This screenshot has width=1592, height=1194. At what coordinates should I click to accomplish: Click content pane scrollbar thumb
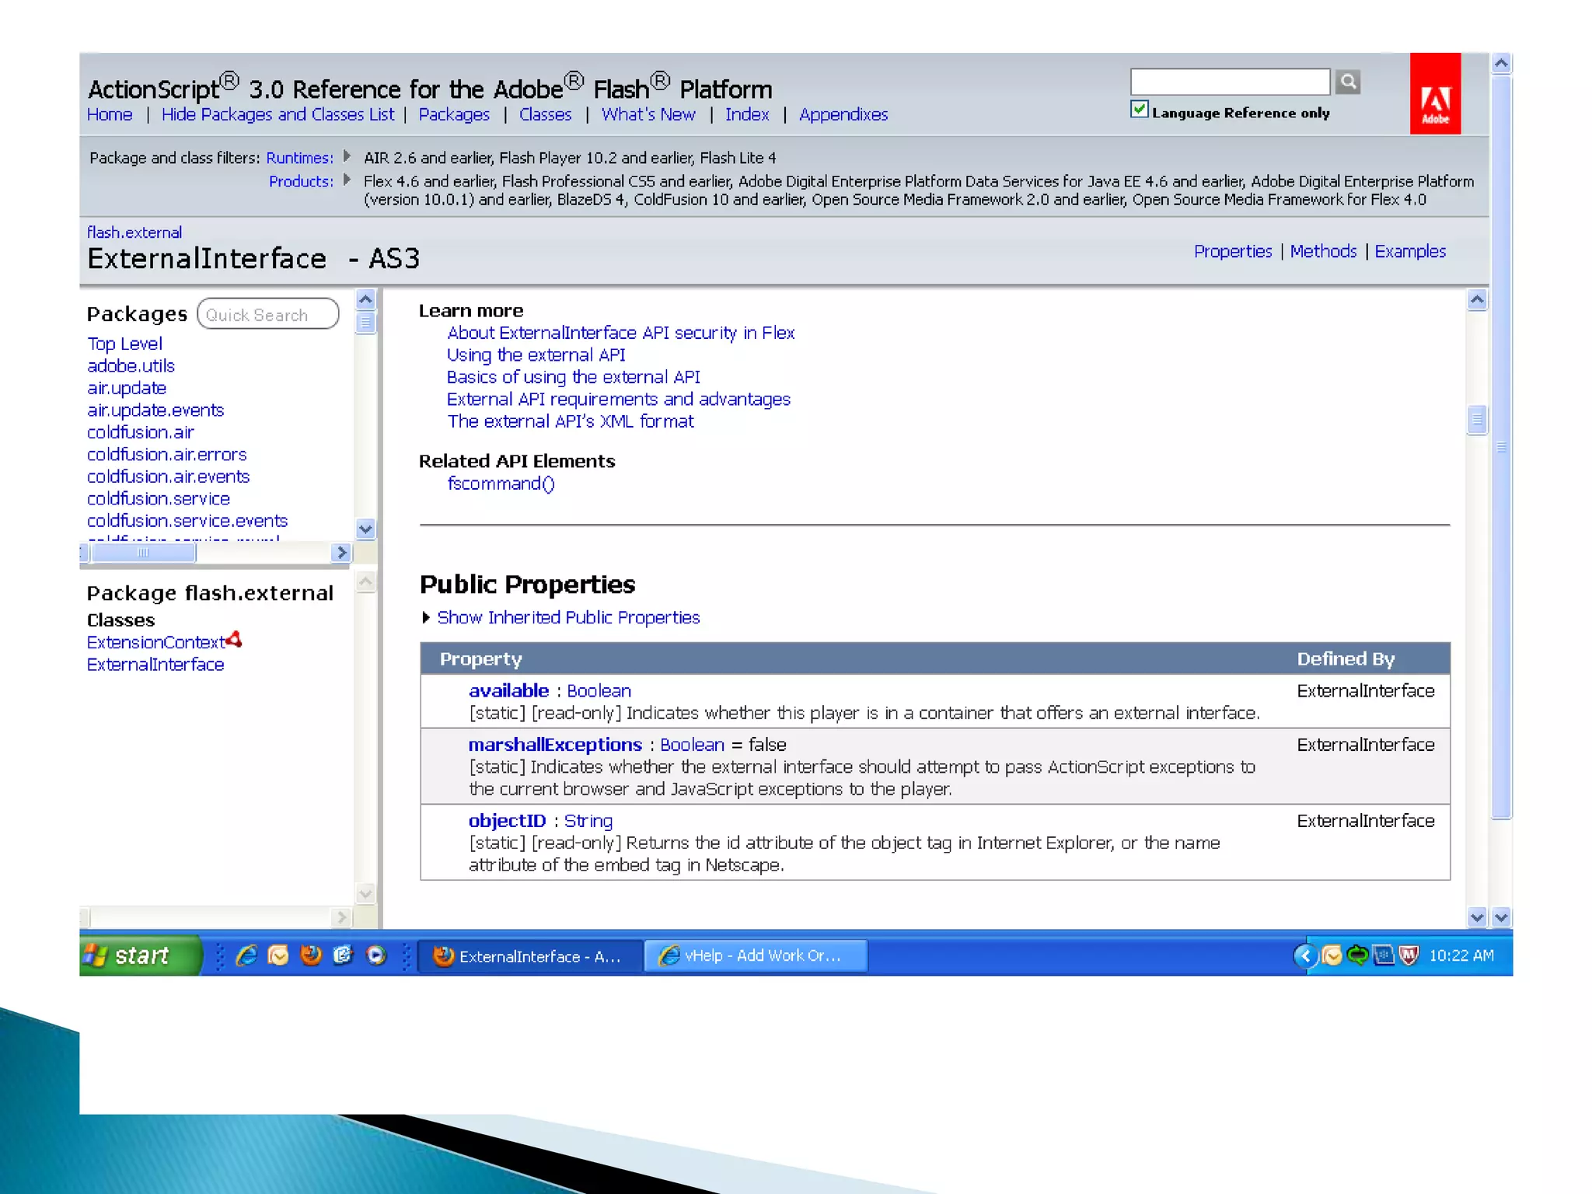(x=1477, y=420)
